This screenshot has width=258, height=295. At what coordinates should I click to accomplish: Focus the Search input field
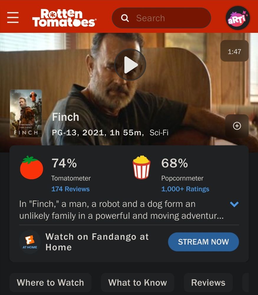click(x=161, y=18)
